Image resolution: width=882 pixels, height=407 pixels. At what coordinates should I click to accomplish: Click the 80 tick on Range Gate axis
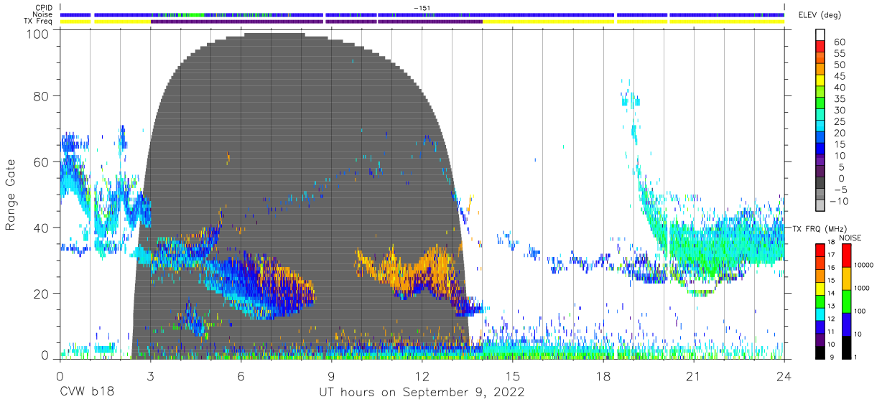point(41,96)
